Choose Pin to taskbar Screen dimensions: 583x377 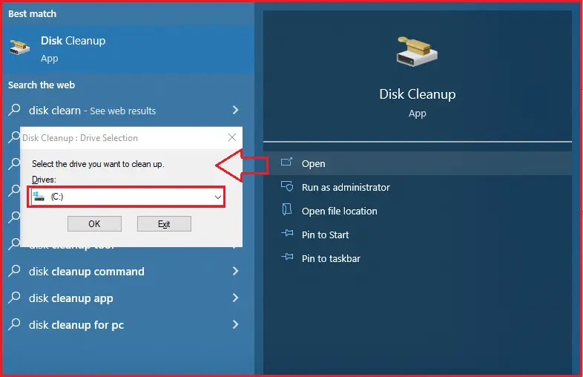point(417,259)
